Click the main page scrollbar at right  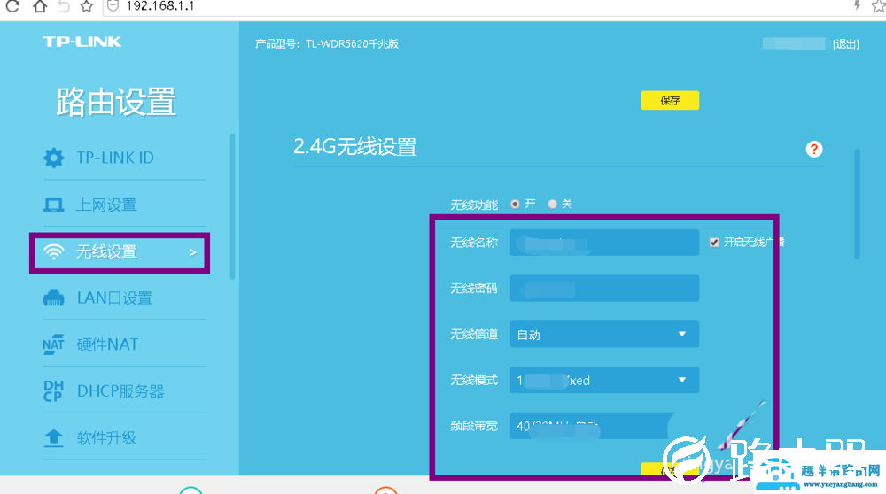pos(857,205)
